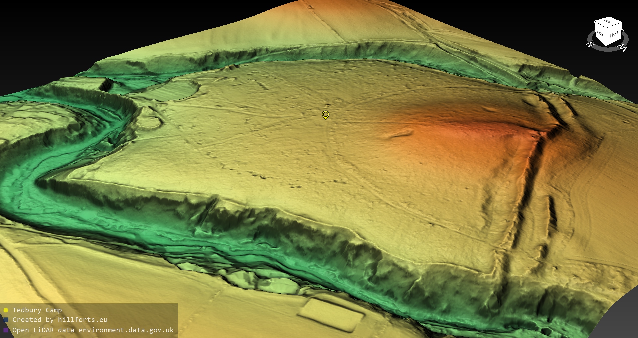Click the blue square beside Created by
The image size is (638, 338).
6,320
